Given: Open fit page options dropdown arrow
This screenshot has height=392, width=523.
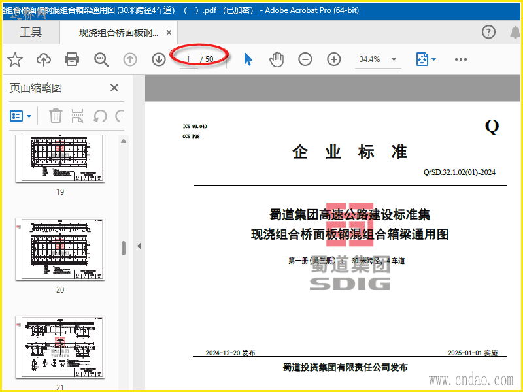Looking at the screenshot, I should point(433,59).
